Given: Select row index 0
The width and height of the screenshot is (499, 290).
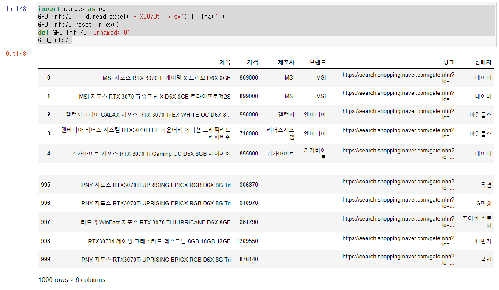Looking at the screenshot, I should [x=48, y=78].
